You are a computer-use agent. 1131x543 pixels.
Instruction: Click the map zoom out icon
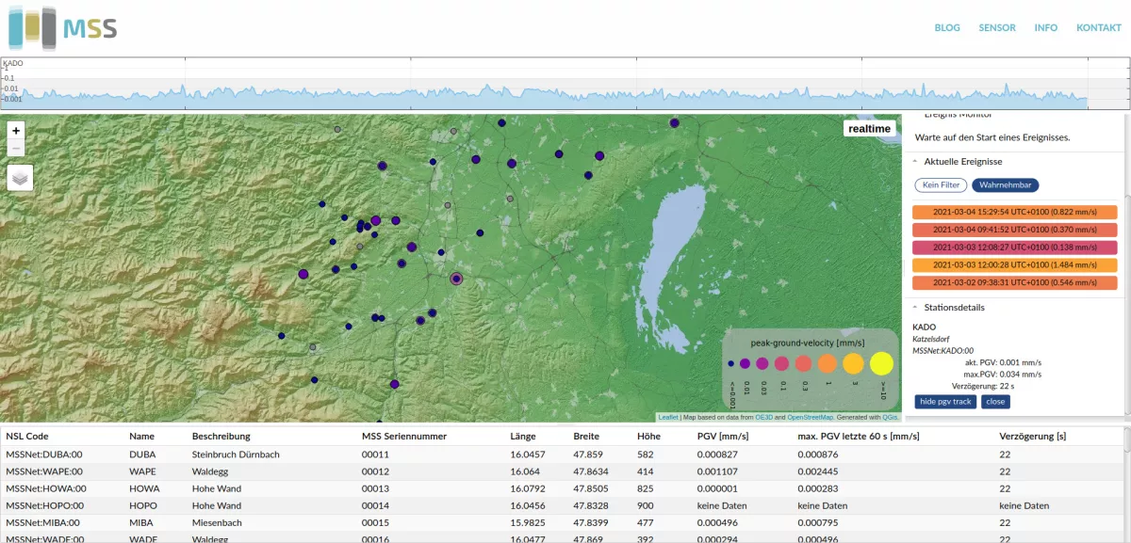pyautogui.click(x=15, y=148)
